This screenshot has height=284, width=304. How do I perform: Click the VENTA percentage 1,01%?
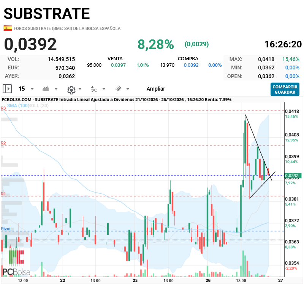click(143, 65)
